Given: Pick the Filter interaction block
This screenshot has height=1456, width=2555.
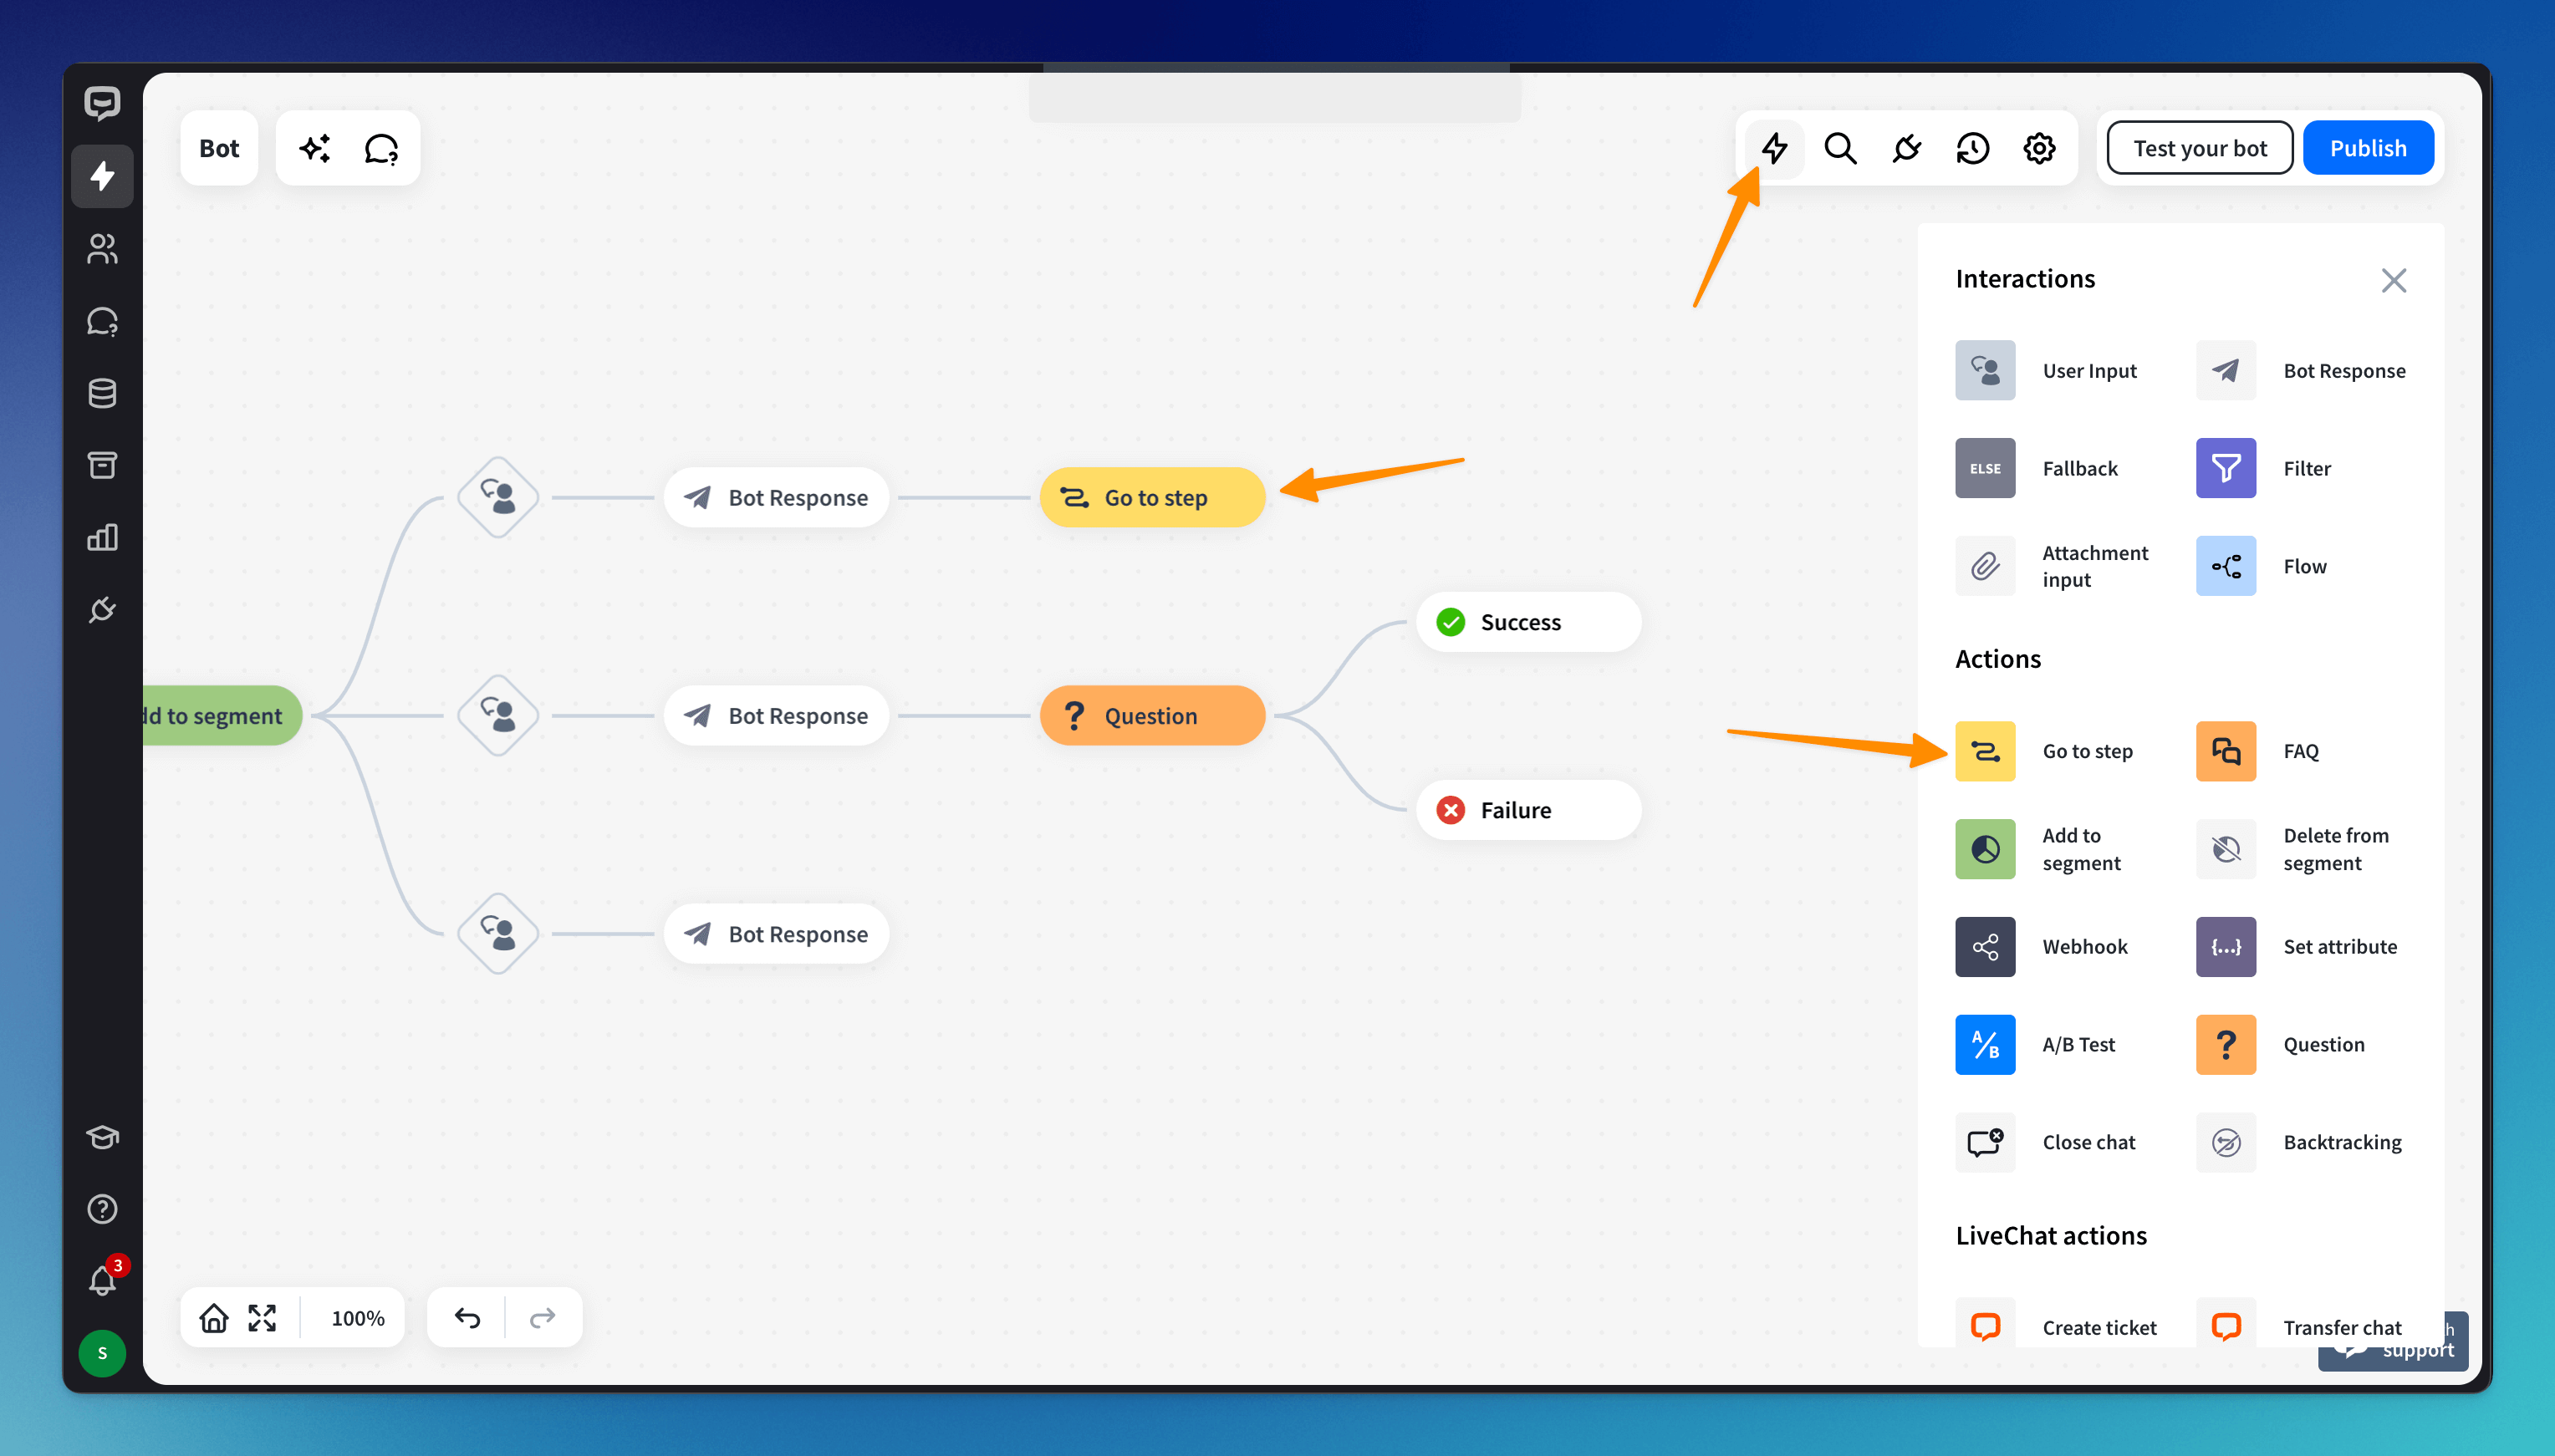Looking at the screenshot, I should pos(2225,468).
